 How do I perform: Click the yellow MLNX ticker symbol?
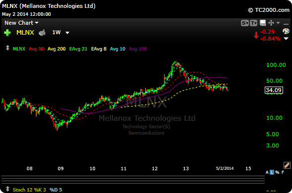(25, 33)
